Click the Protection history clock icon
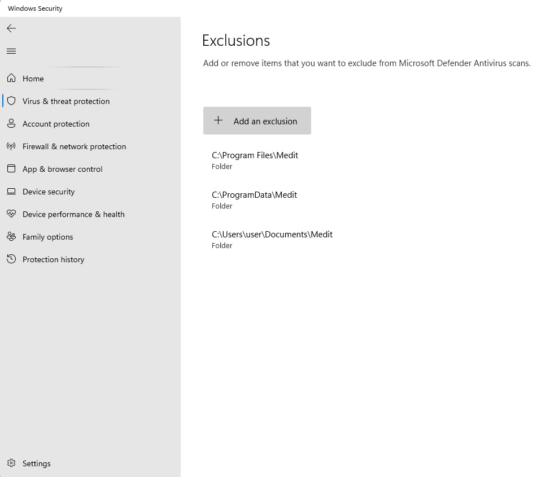The image size is (550, 477). 11,259
